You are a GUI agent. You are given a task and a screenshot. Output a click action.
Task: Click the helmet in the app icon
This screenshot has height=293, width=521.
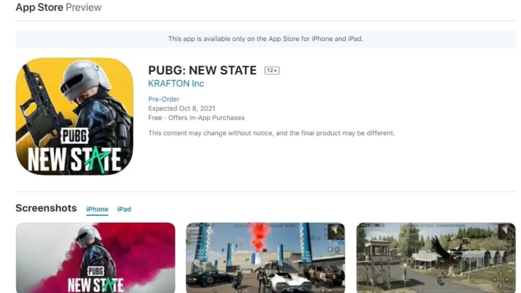[85, 80]
